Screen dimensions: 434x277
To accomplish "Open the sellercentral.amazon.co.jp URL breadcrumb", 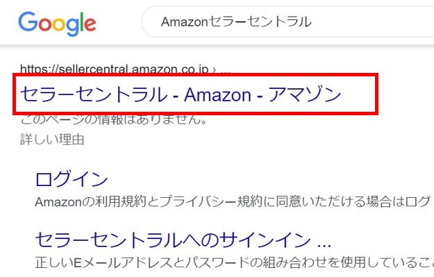I will click(x=115, y=69).
